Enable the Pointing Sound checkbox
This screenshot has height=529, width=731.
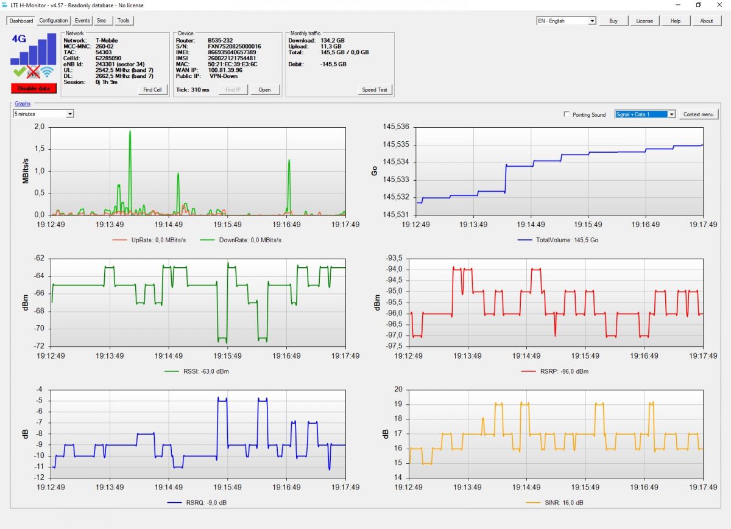click(567, 114)
